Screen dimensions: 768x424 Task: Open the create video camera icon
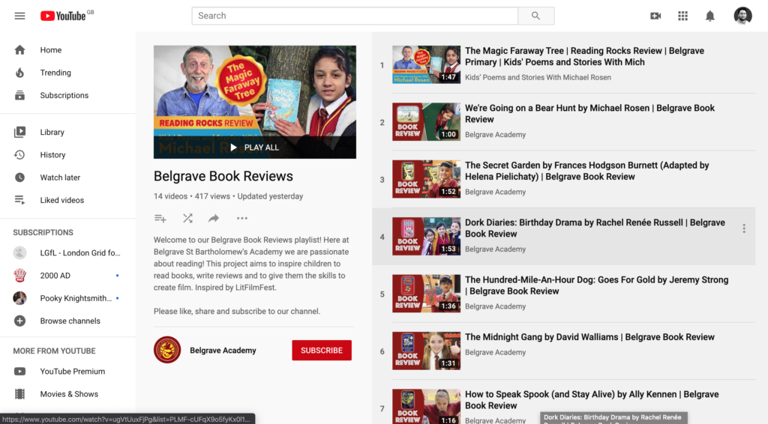655,16
